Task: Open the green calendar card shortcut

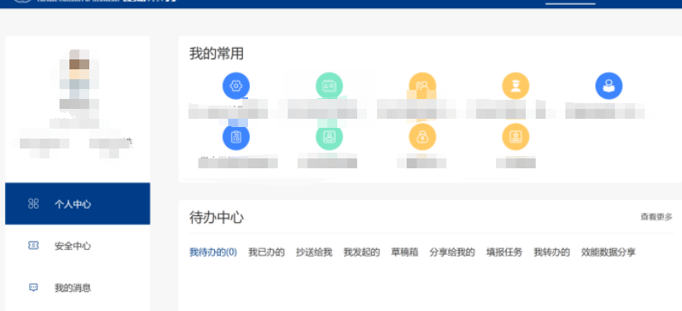Action: click(x=329, y=86)
